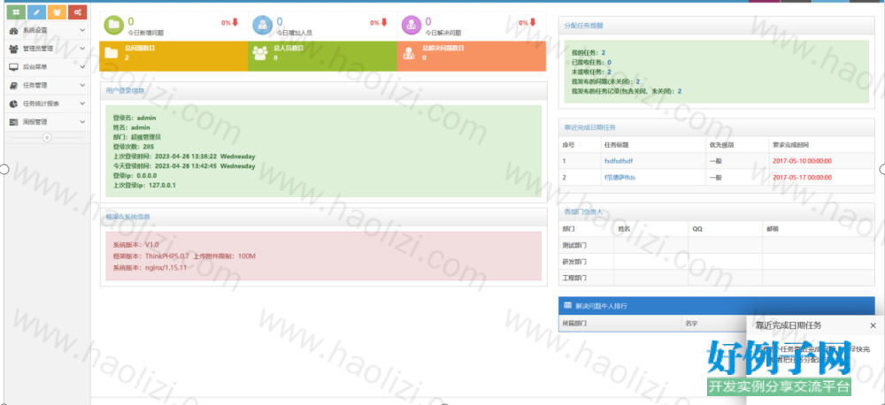Click the group icon beside 管理员管理
The height and width of the screenshot is (405, 885).
pos(14,49)
